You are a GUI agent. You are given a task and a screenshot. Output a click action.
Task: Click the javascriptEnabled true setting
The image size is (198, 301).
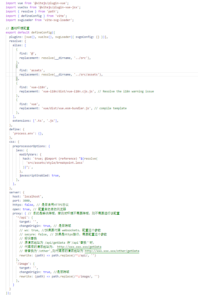pos(39,175)
